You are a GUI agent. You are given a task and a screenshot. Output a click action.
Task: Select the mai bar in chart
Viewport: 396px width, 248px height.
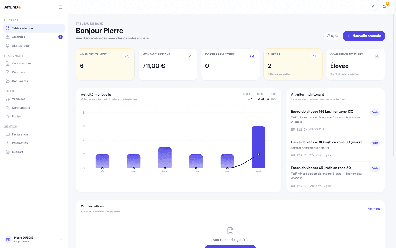coord(258,147)
